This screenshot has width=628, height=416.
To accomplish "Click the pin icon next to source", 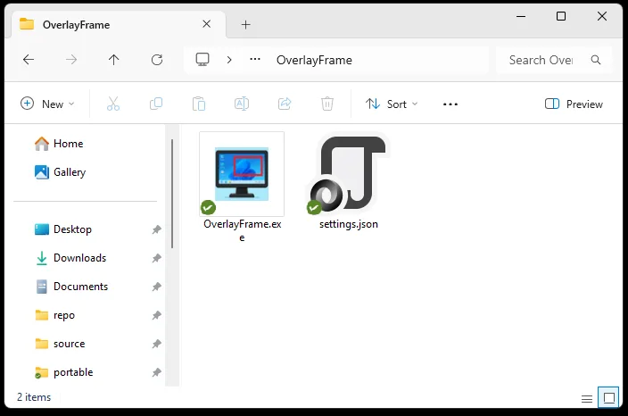I will click(157, 344).
